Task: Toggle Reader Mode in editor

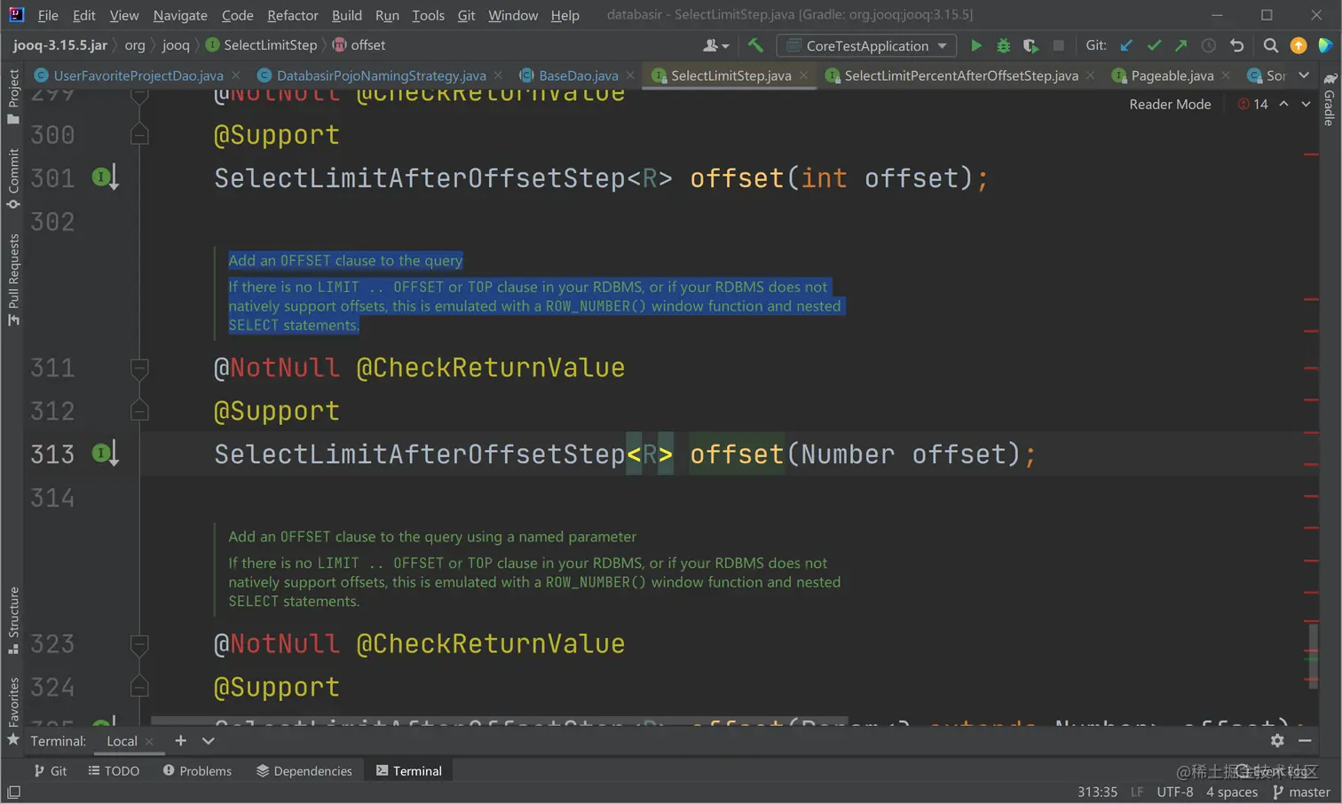Action: click(x=1170, y=104)
